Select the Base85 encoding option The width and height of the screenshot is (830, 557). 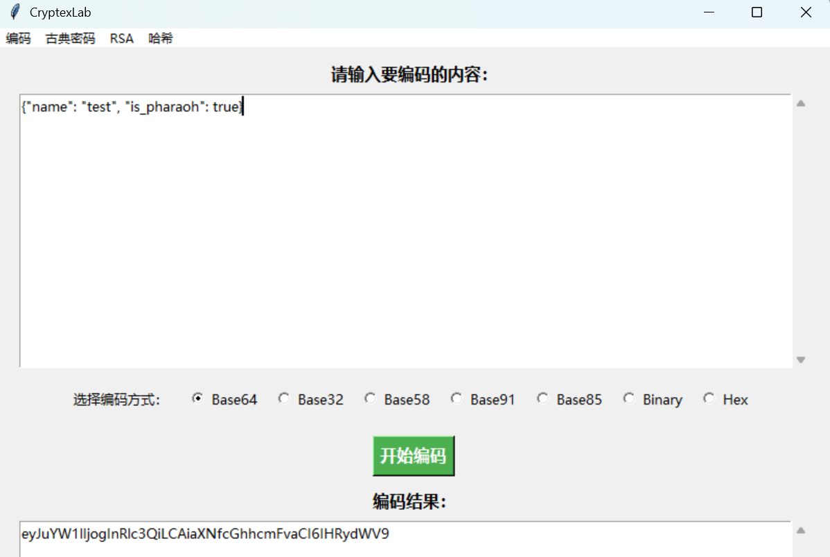(542, 398)
